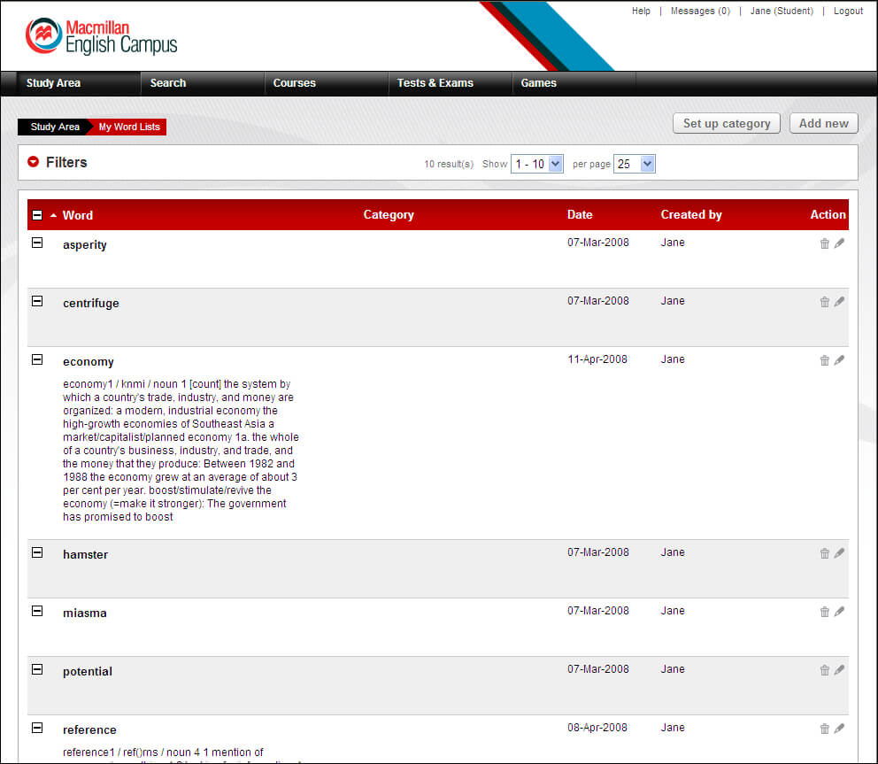
Task: Log out using the Logout link
Action: click(848, 12)
